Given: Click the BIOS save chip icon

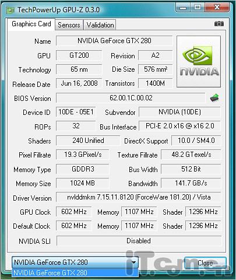Looking at the screenshot, I should pyautogui.click(x=214, y=97).
